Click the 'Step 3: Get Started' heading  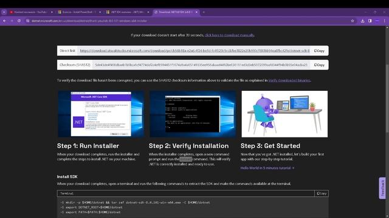tap(270, 146)
